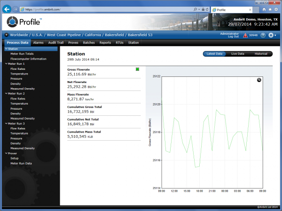Collapse the Meter Run 1 section
This screenshot has height=211, width=282.
6,64
